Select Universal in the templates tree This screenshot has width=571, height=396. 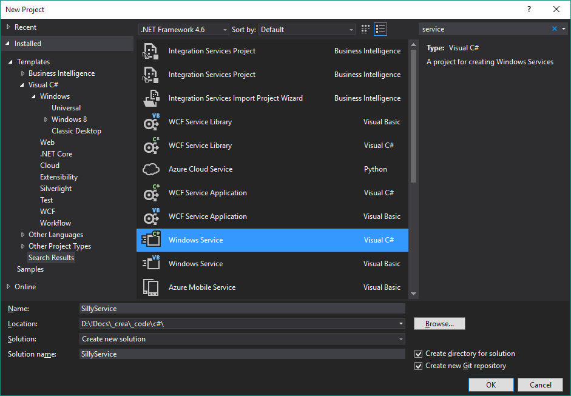click(x=66, y=108)
